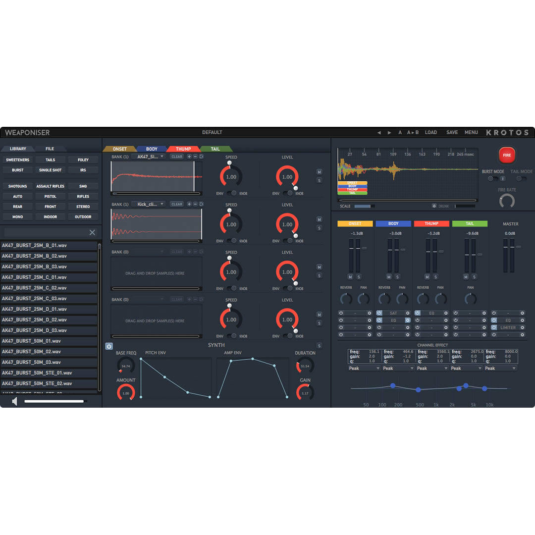The image size is (535, 535).
Task: Open third Peak filter type dropdown
Action: click(x=432, y=369)
